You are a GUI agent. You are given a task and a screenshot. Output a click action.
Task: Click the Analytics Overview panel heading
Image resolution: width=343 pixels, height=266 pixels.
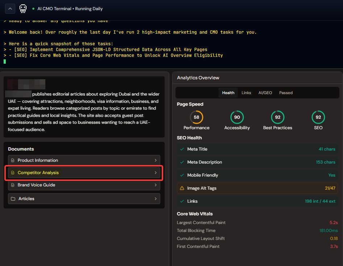(x=198, y=78)
